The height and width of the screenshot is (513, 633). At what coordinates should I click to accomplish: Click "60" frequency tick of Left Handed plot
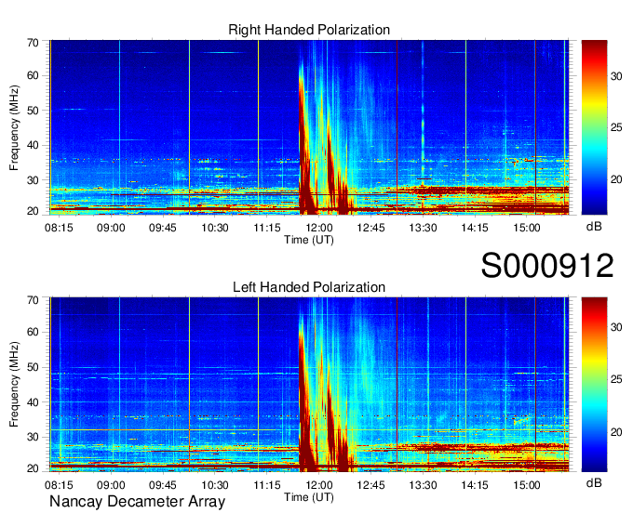coord(33,332)
